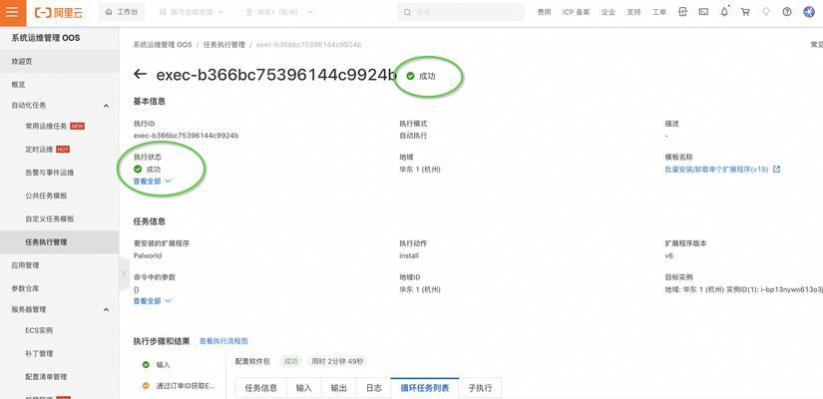Collapse the left sidebar handle
Image resolution: width=823 pixels, height=399 pixels.
point(125,273)
